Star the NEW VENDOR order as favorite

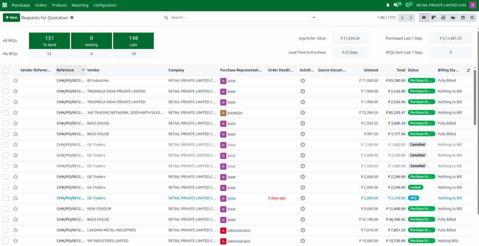[15, 209]
